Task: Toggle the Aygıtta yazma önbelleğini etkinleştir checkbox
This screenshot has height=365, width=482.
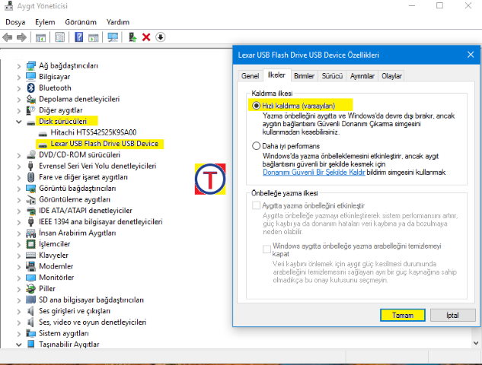Action: [x=256, y=205]
